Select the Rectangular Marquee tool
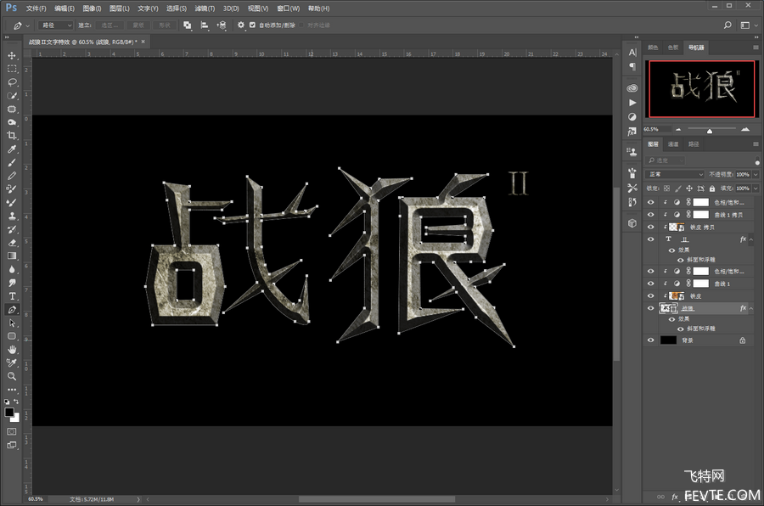This screenshot has width=764, height=506. (12, 69)
